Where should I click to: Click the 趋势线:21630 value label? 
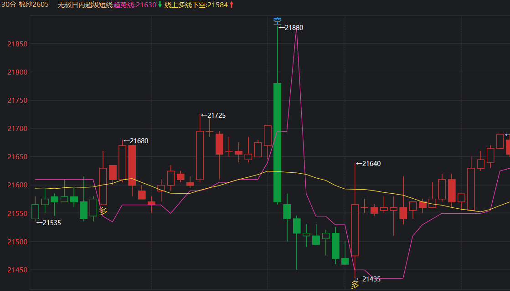[x=135, y=5]
